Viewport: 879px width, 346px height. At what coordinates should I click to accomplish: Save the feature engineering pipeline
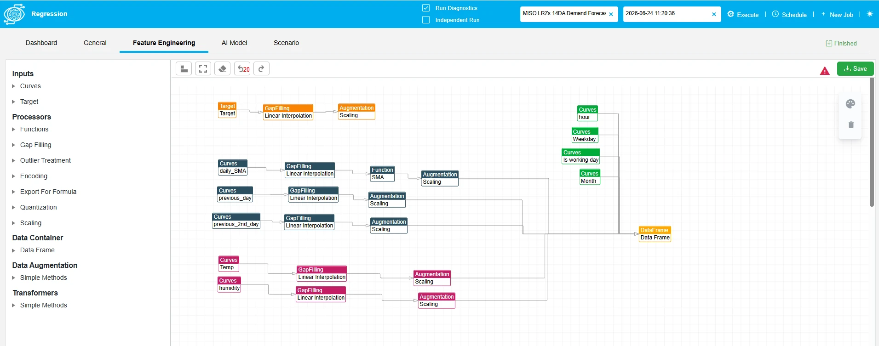(856, 69)
